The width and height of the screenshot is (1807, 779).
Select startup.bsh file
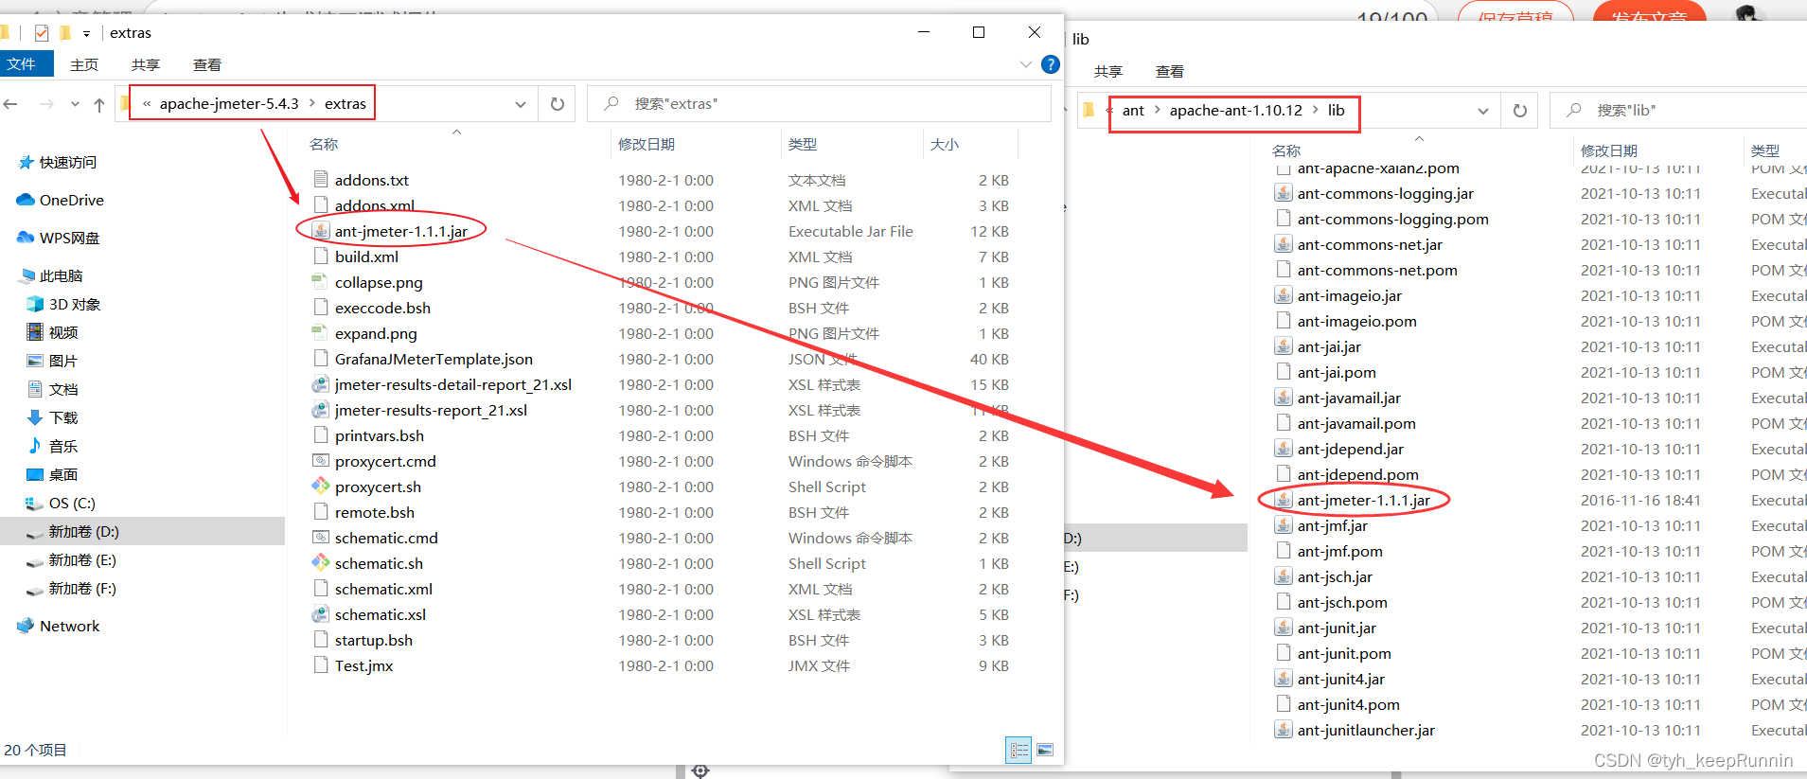click(374, 640)
